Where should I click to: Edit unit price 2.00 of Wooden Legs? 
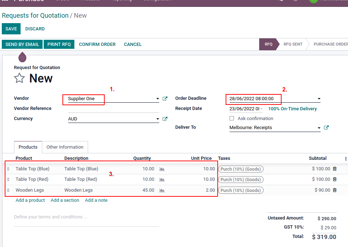point(210,190)
